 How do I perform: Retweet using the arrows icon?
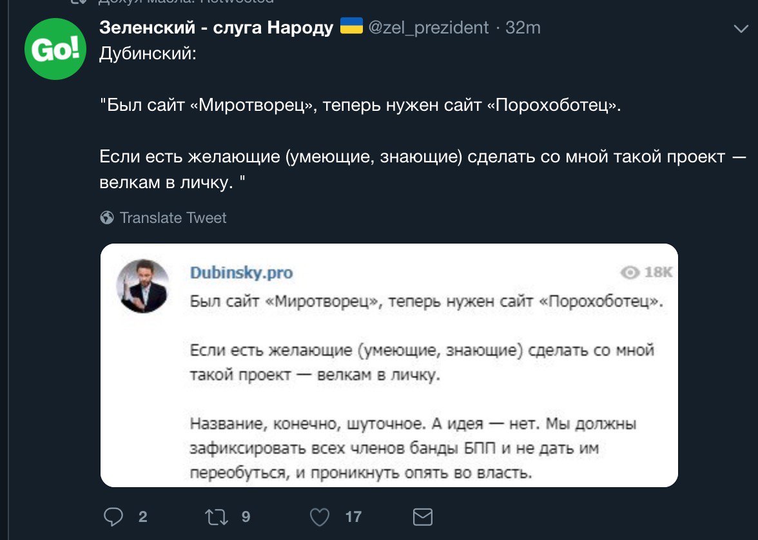[217, 517]
